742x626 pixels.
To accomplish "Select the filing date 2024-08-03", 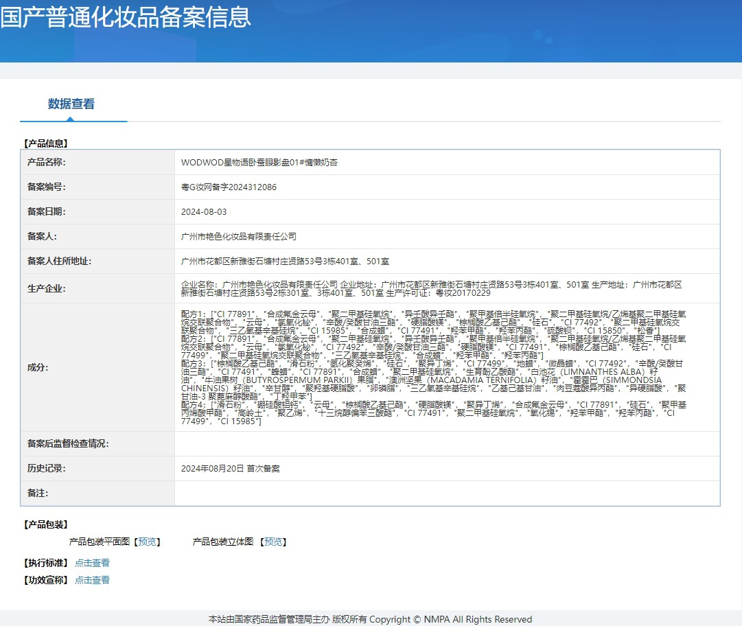I will (x=204, y=212).
